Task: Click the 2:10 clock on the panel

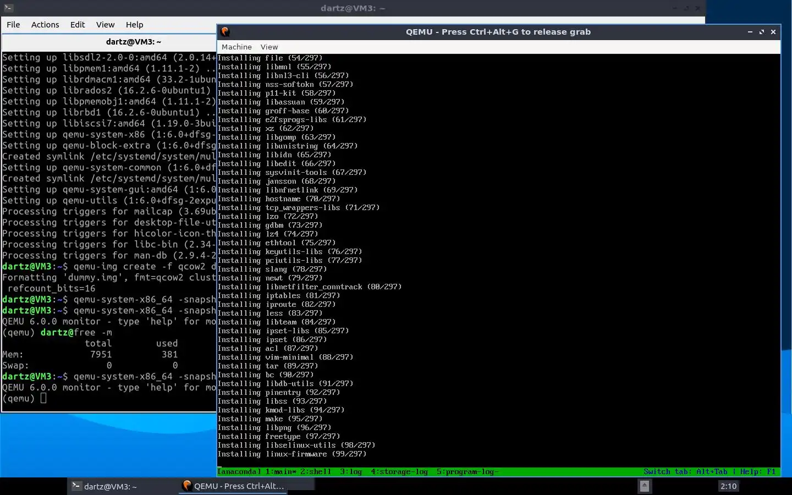Action: coord(729,486)
